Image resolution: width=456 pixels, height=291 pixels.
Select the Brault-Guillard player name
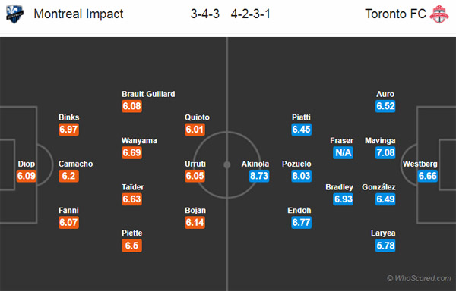click(x=148, y=94)
